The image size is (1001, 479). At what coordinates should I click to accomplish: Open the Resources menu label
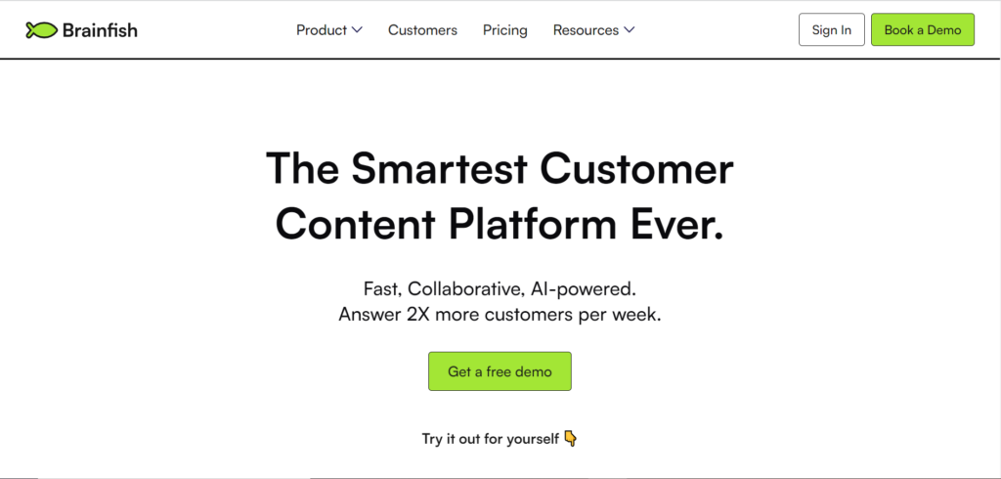point(586,30)
